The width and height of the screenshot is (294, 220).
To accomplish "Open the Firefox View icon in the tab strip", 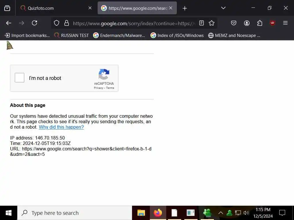I will 7,8.
